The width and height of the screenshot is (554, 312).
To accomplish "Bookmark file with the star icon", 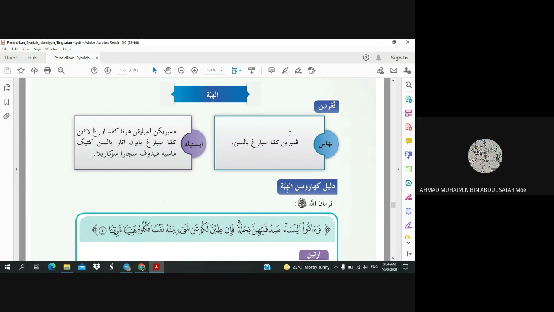I will click(x=21, y=70).
